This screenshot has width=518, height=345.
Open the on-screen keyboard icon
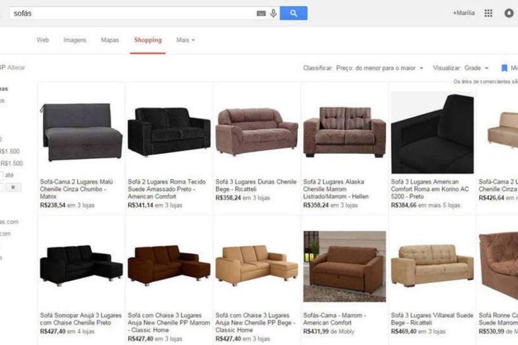261,13
